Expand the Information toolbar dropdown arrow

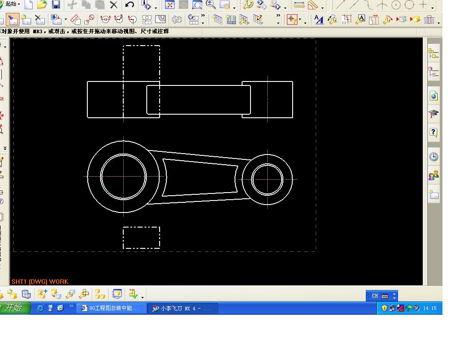tap(156, 8)
